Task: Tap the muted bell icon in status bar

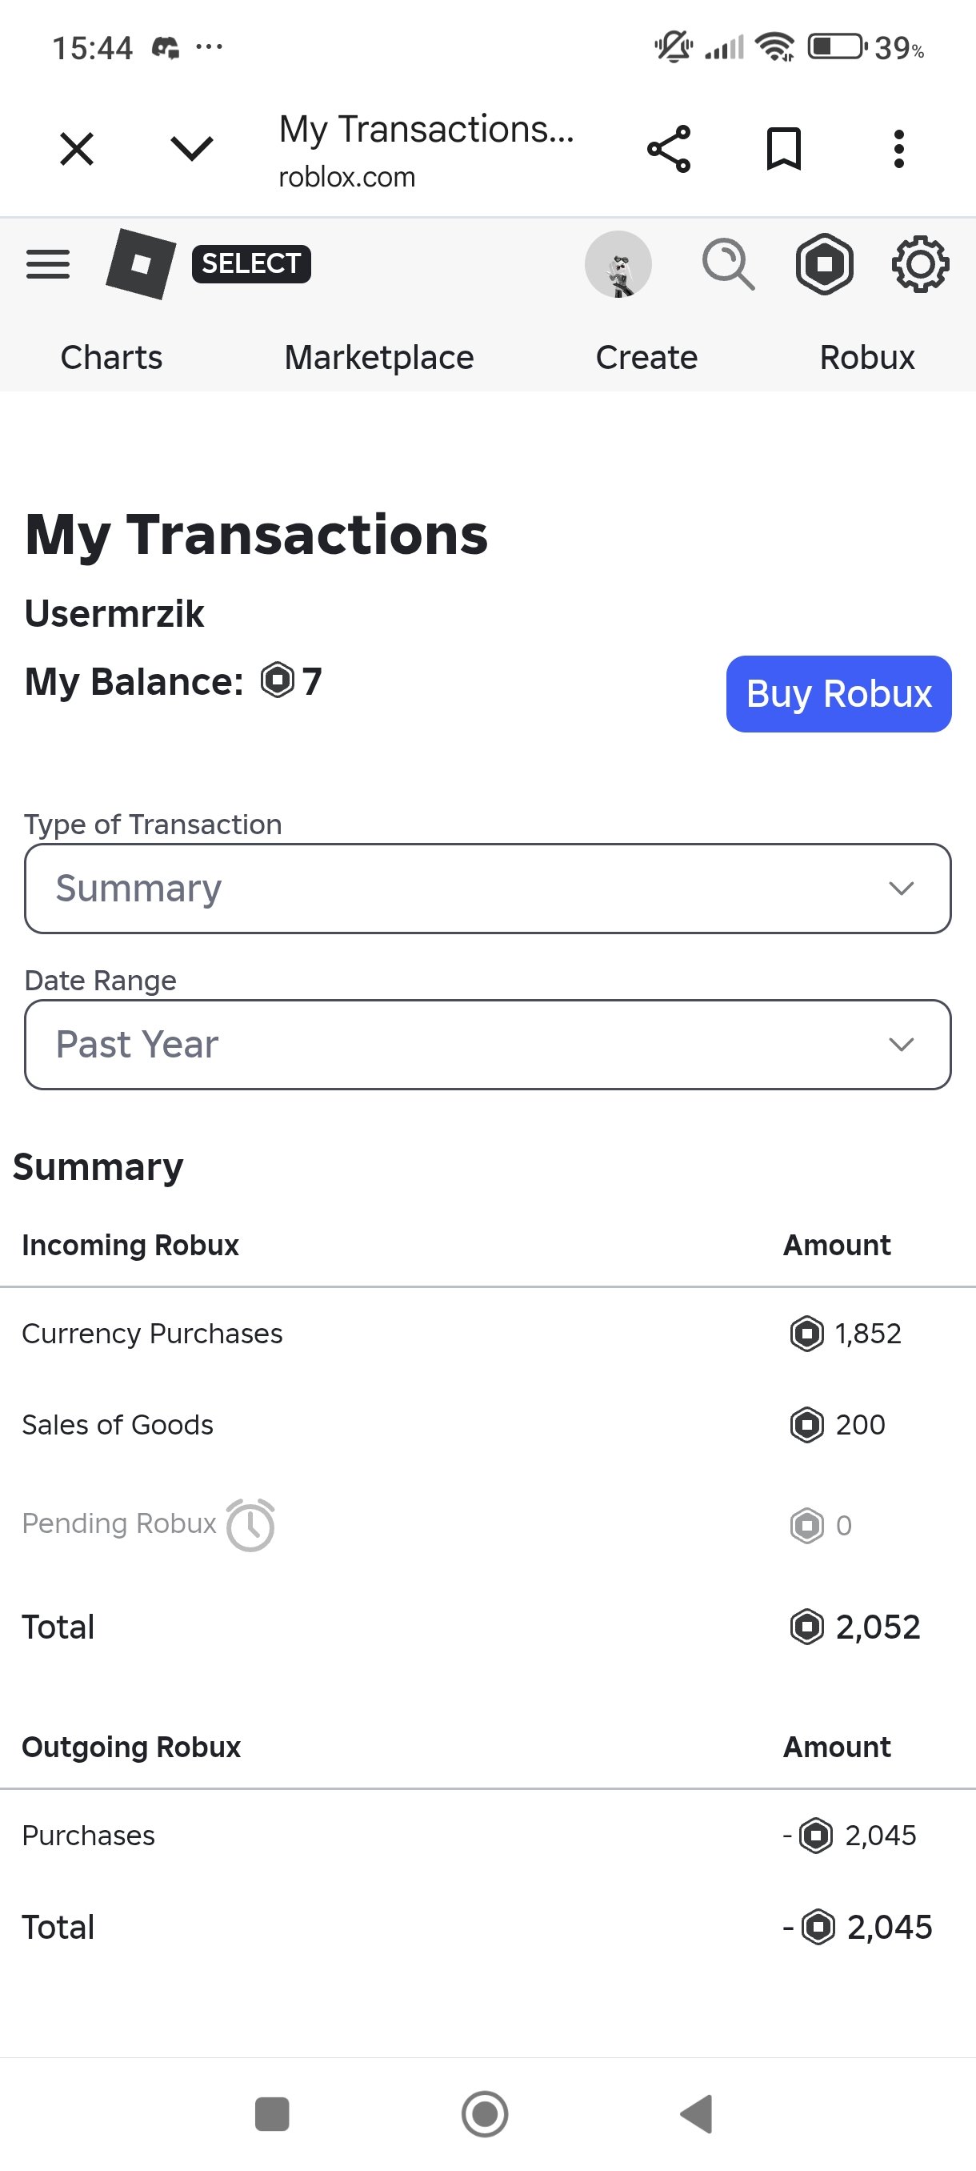Action: tap(674, 47)
